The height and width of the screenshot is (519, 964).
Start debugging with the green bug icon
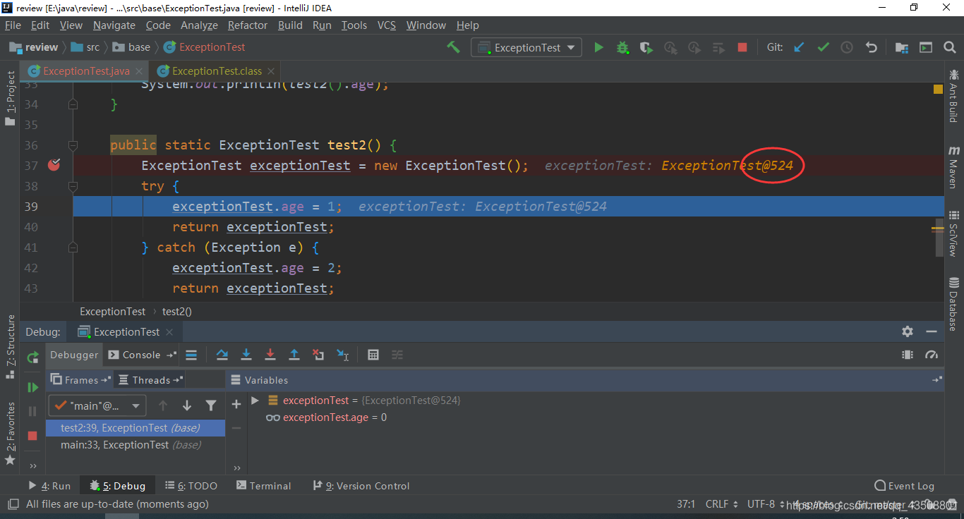[x=622, y=47]
